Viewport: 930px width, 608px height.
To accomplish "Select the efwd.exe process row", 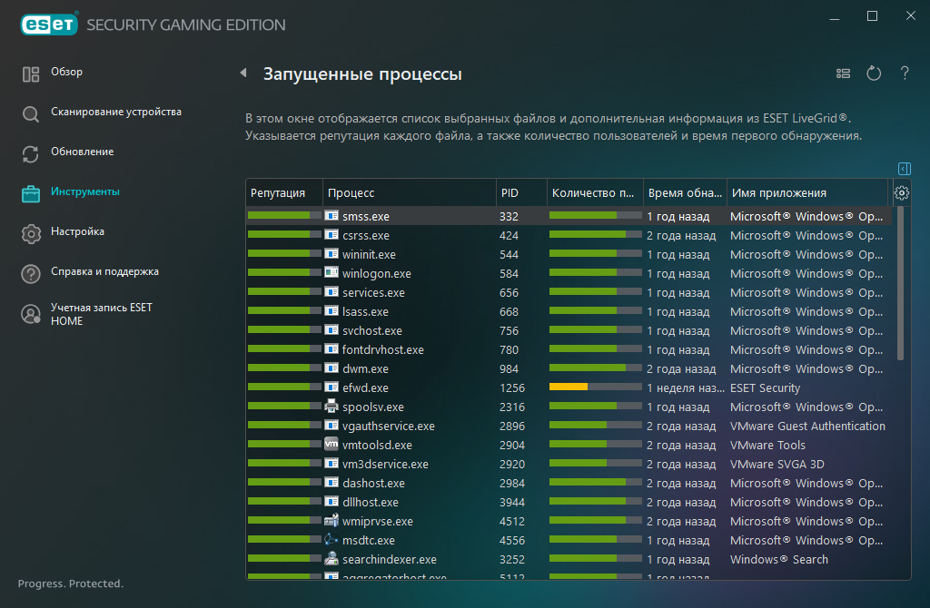I will tap(569, 387).
